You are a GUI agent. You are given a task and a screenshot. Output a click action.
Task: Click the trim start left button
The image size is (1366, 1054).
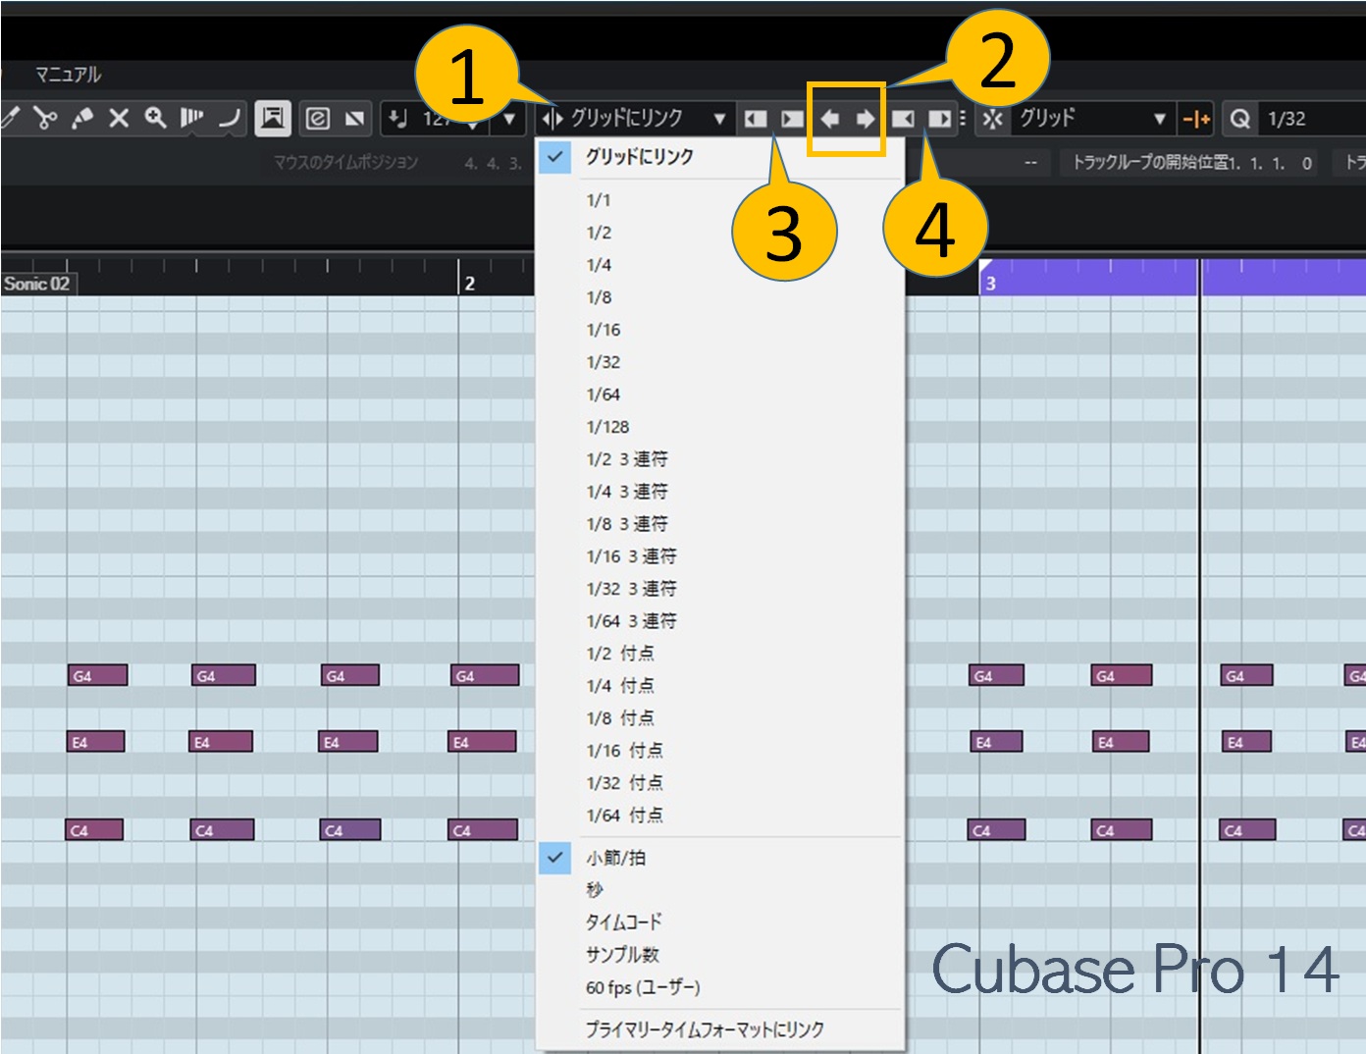755,119
